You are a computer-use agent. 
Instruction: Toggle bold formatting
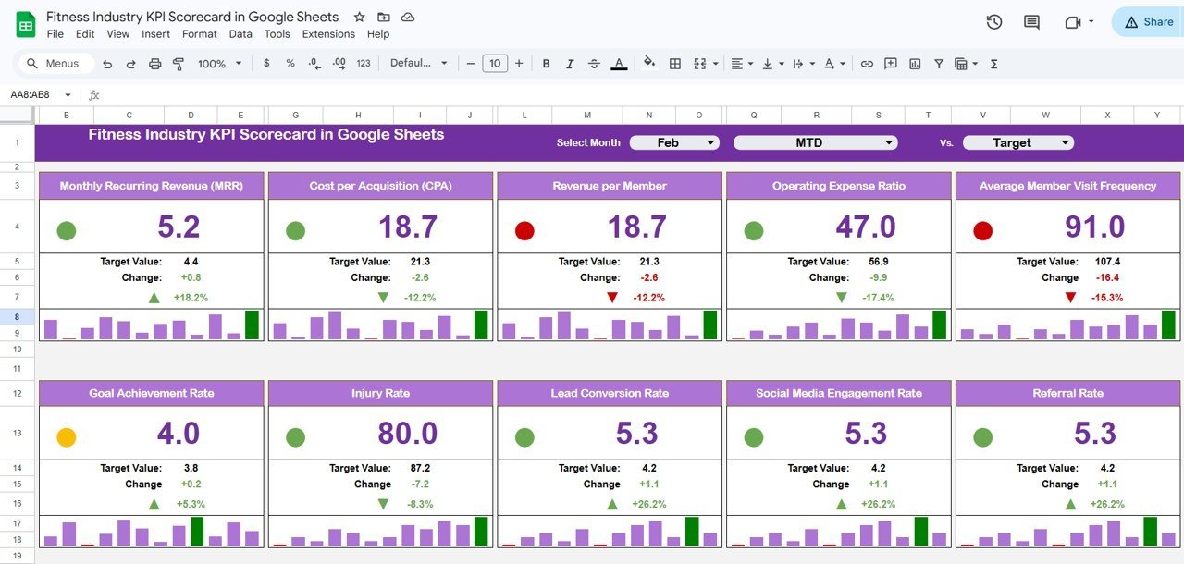point(546,63)
